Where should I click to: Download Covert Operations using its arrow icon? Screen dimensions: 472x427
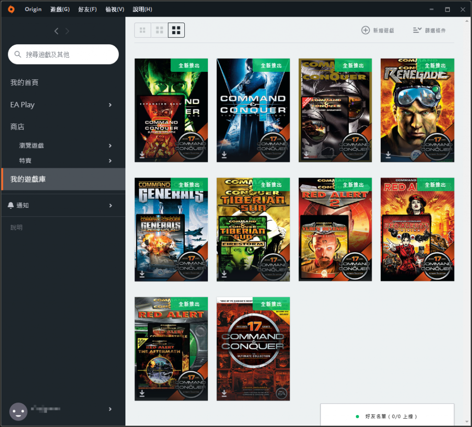306,155
